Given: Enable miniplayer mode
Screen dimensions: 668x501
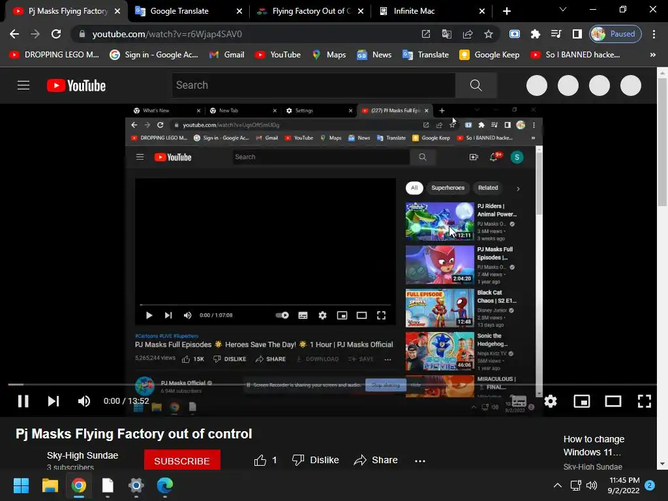Looking at the screenshot, I should pyautogui.click(x=581, y=401).
